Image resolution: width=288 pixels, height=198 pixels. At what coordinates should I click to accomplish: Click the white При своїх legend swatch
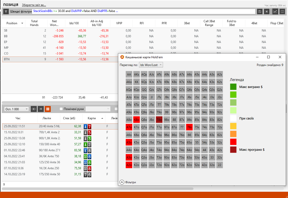pyautogui.click(x=233, y=118)
